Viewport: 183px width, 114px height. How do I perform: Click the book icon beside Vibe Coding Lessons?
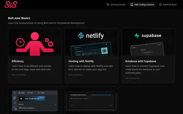[132, 5]
